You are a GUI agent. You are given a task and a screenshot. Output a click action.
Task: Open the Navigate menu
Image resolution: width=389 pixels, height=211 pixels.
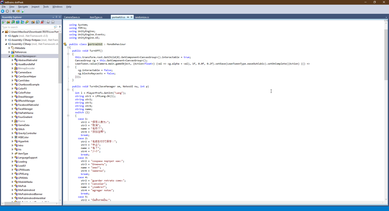(23, 6)
